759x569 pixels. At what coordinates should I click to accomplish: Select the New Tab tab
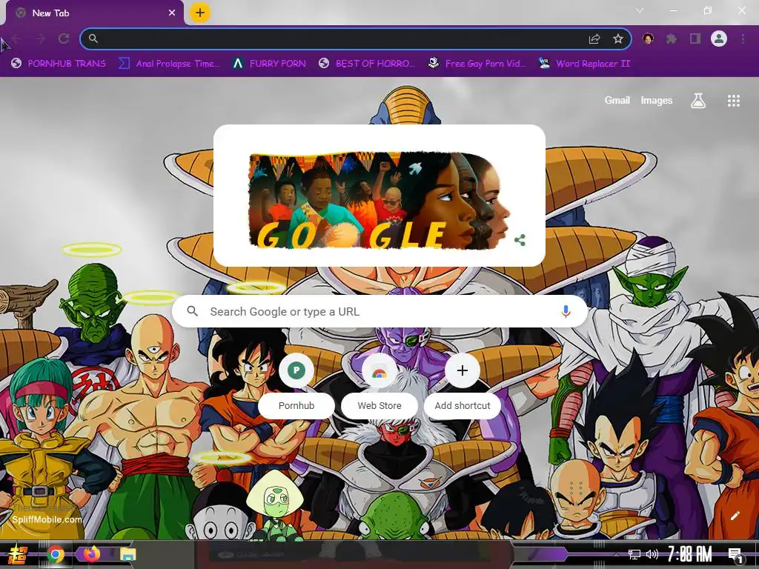94,13
